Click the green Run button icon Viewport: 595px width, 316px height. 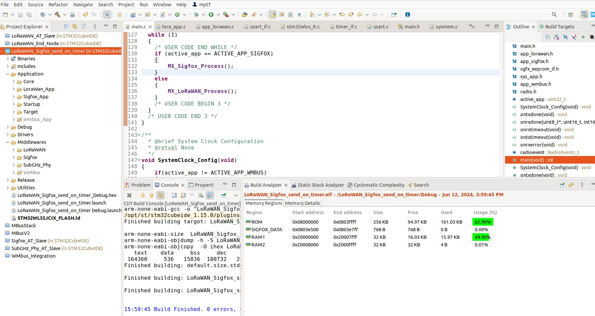pyautogui.click(x=211, y=15)
